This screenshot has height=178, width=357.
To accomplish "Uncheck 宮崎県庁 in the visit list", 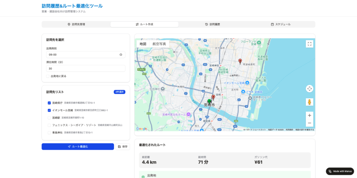I will 49,103.
